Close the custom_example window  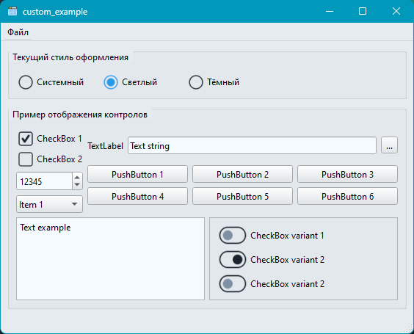click(396, 11)
